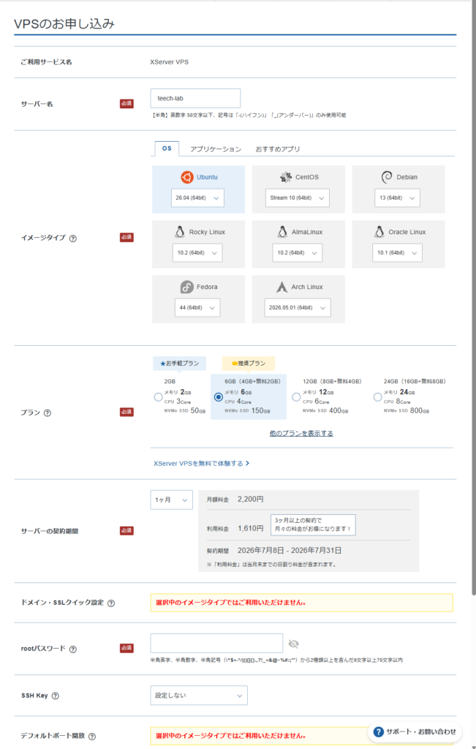
Task: Click the Debian swirl logo icon
Action: click(387, 177)
